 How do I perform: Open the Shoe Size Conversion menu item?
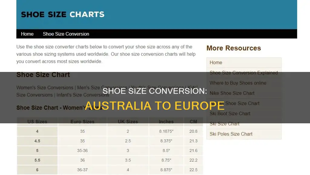pos(66,34)
